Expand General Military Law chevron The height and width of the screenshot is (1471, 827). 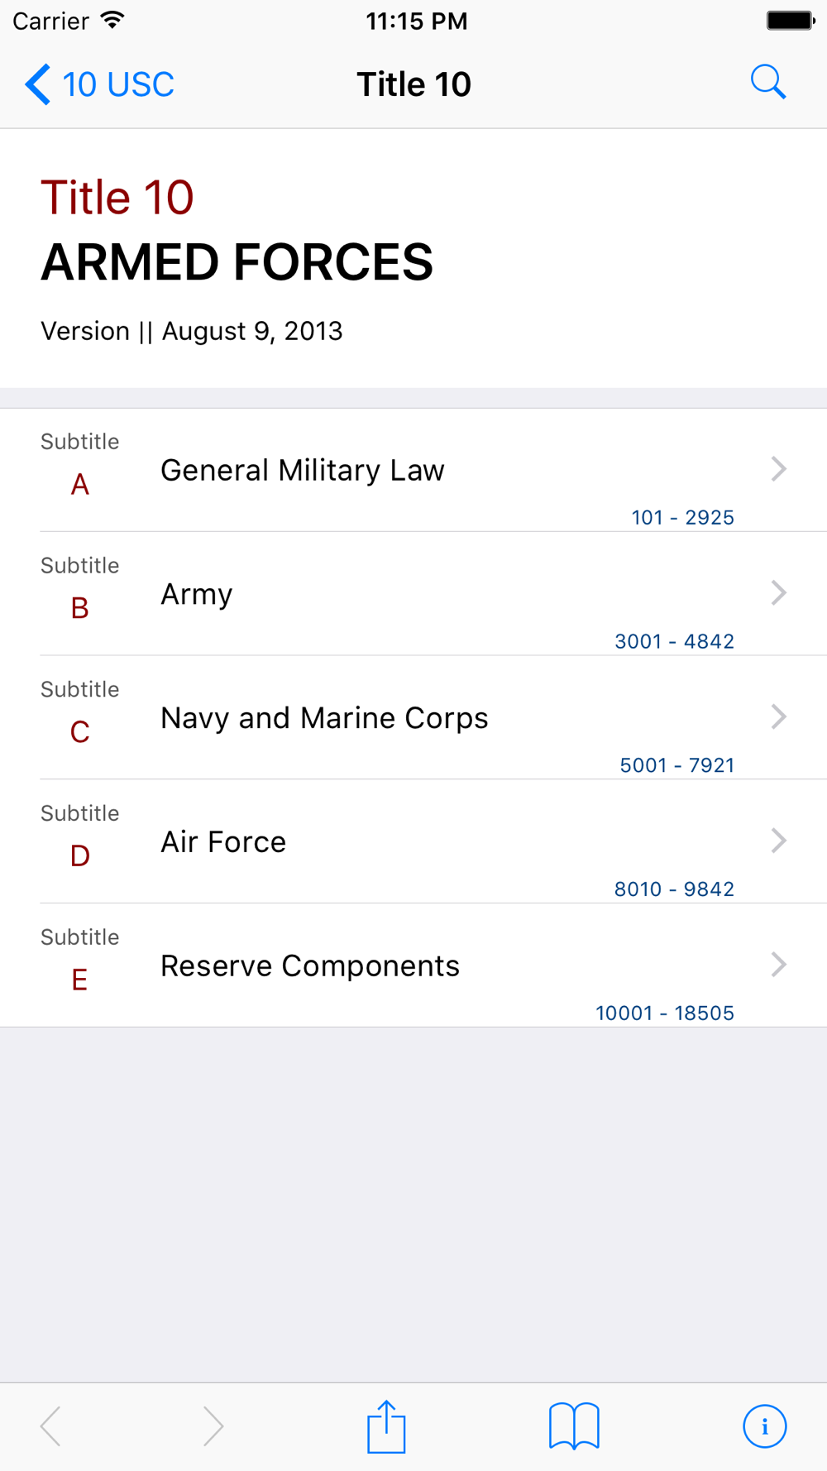pyautogui.click(x=778, y=469)
